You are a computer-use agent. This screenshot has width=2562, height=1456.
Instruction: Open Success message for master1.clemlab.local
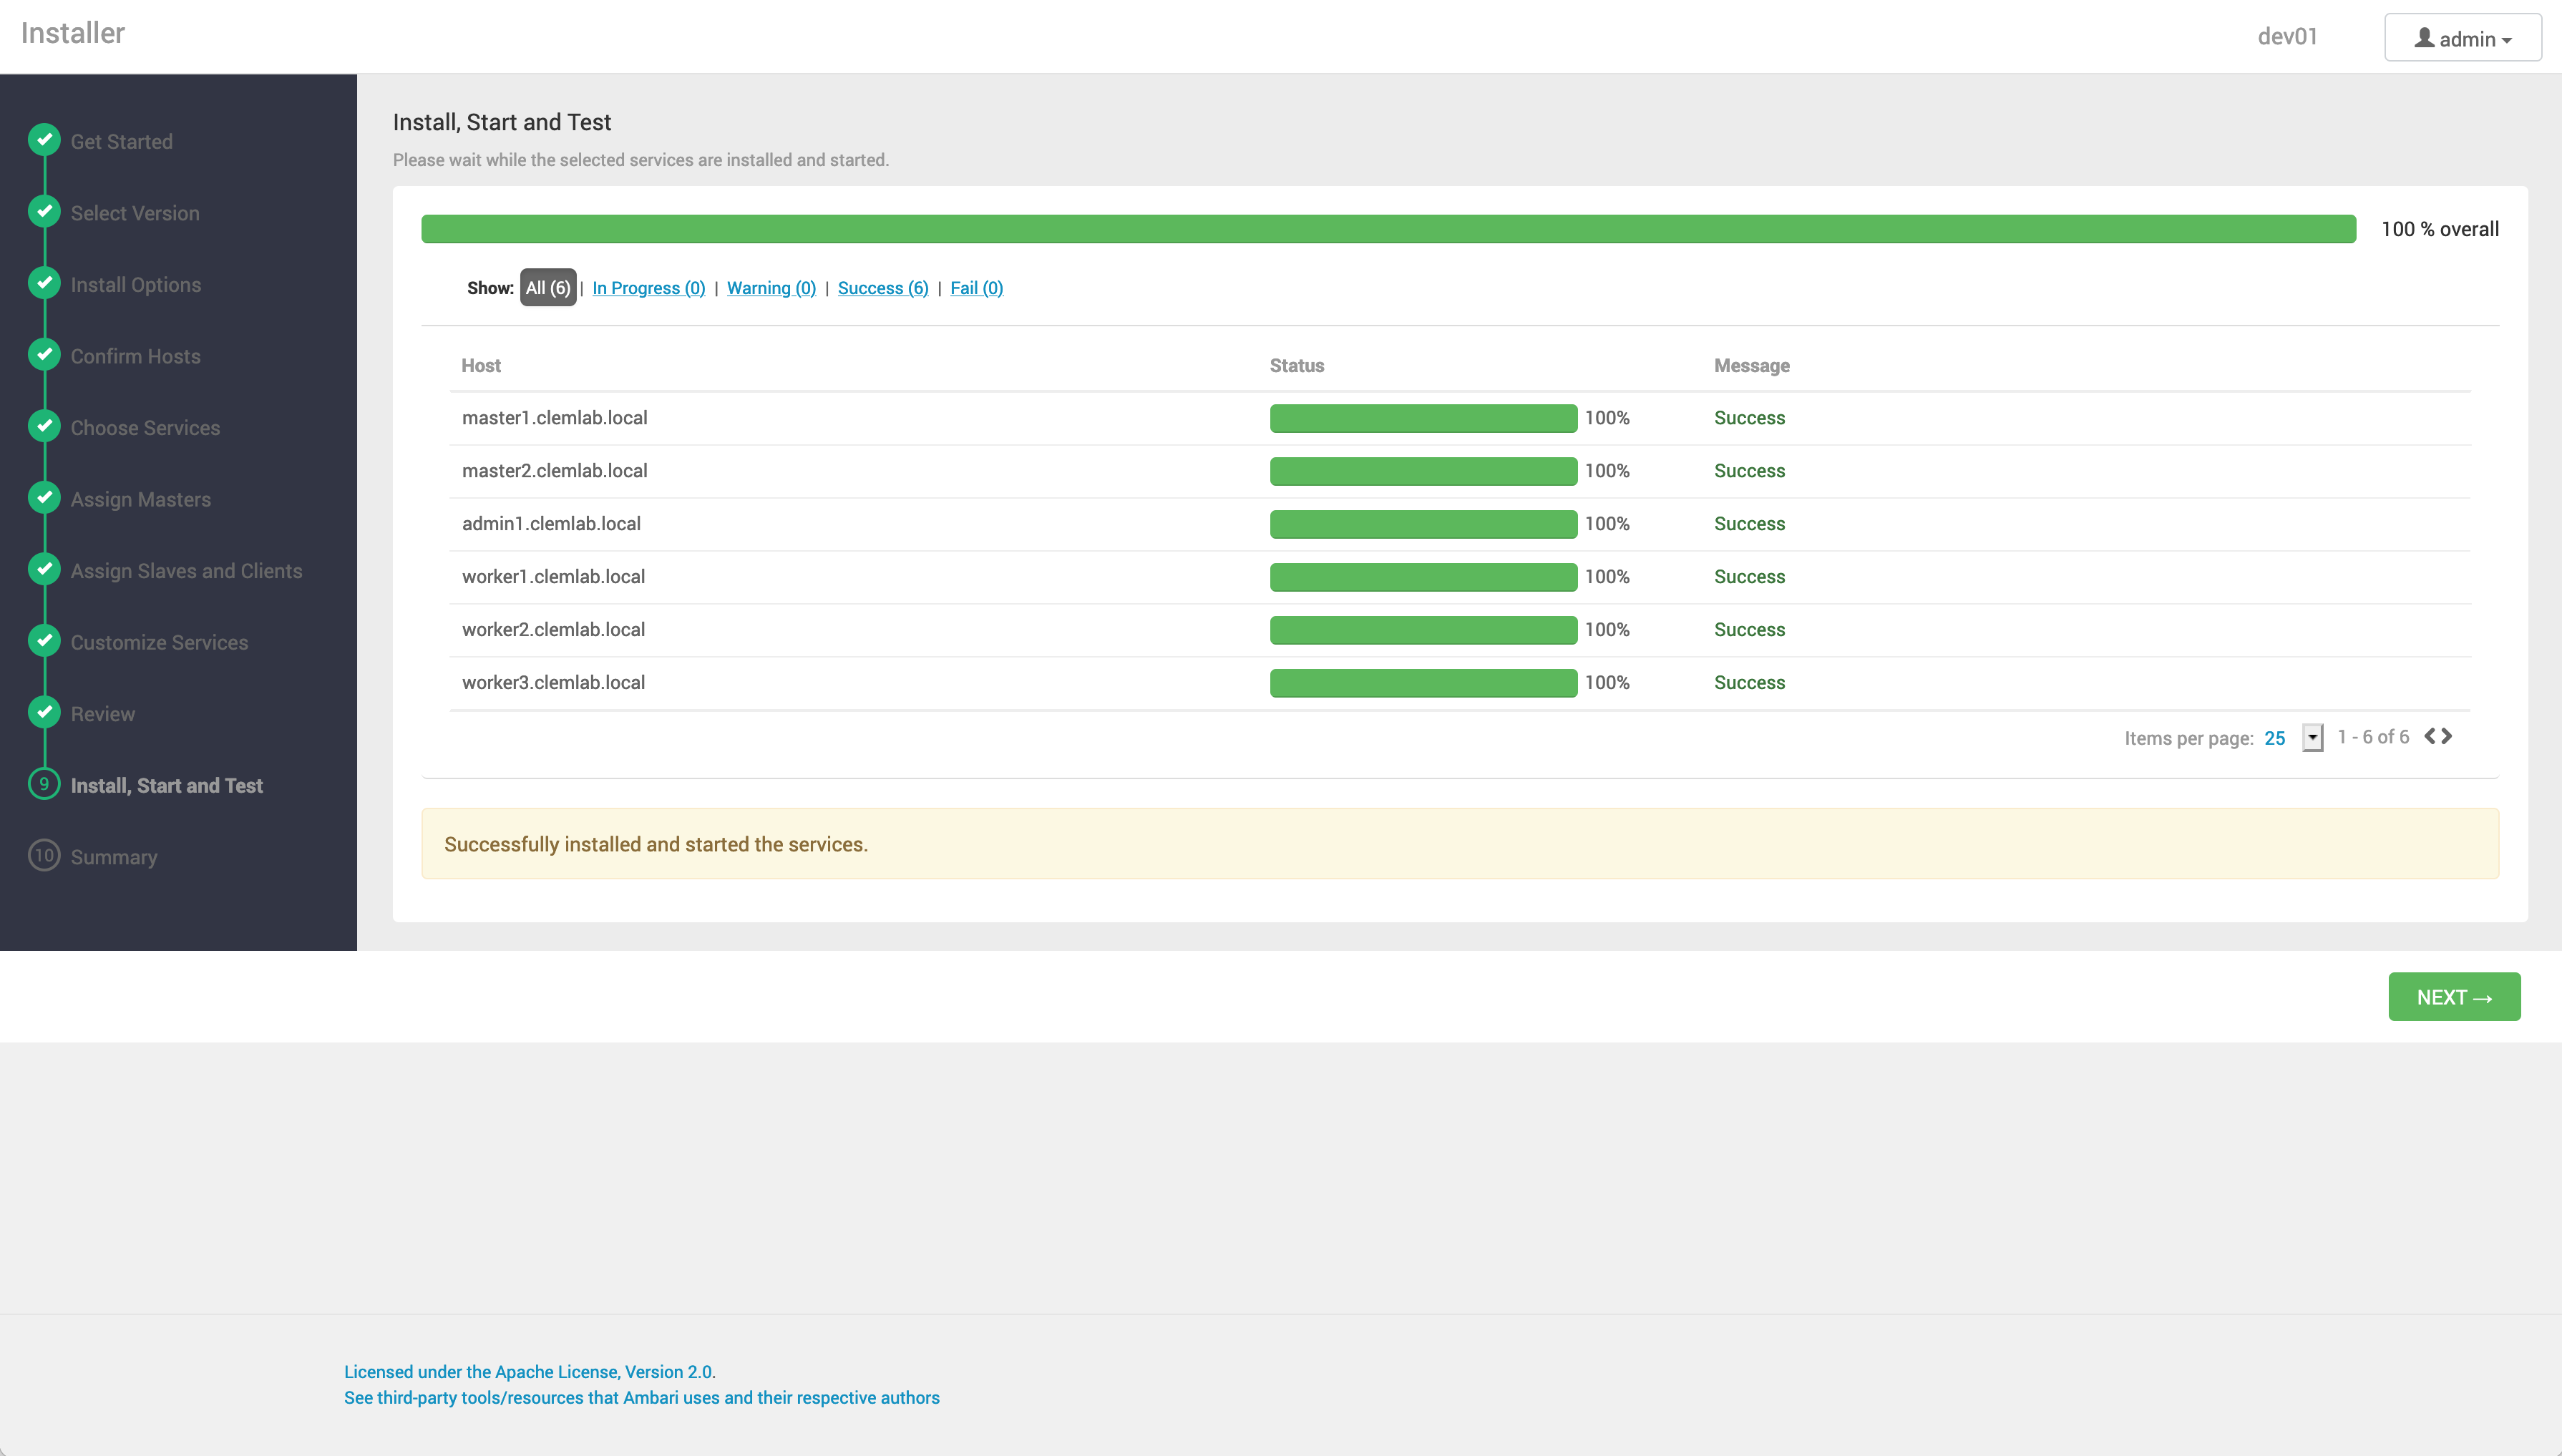1749,418
